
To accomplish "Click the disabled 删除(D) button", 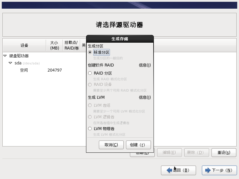I will point(197,152).
